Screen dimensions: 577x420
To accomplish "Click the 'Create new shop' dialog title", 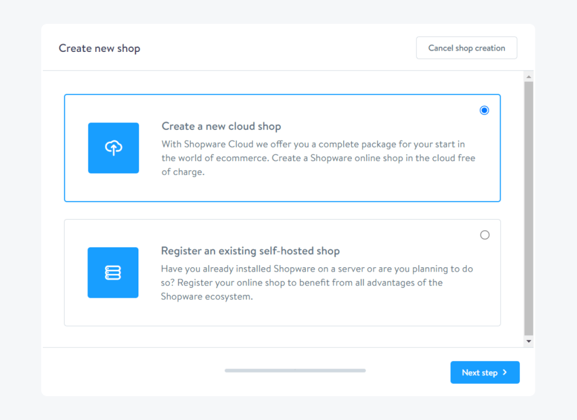I will click(99, 48).
